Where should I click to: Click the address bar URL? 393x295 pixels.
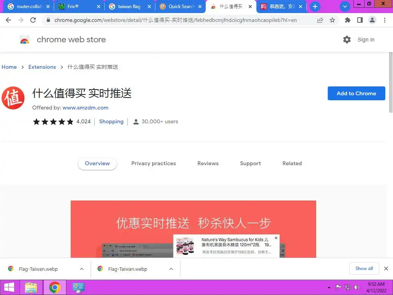point(175,20)
